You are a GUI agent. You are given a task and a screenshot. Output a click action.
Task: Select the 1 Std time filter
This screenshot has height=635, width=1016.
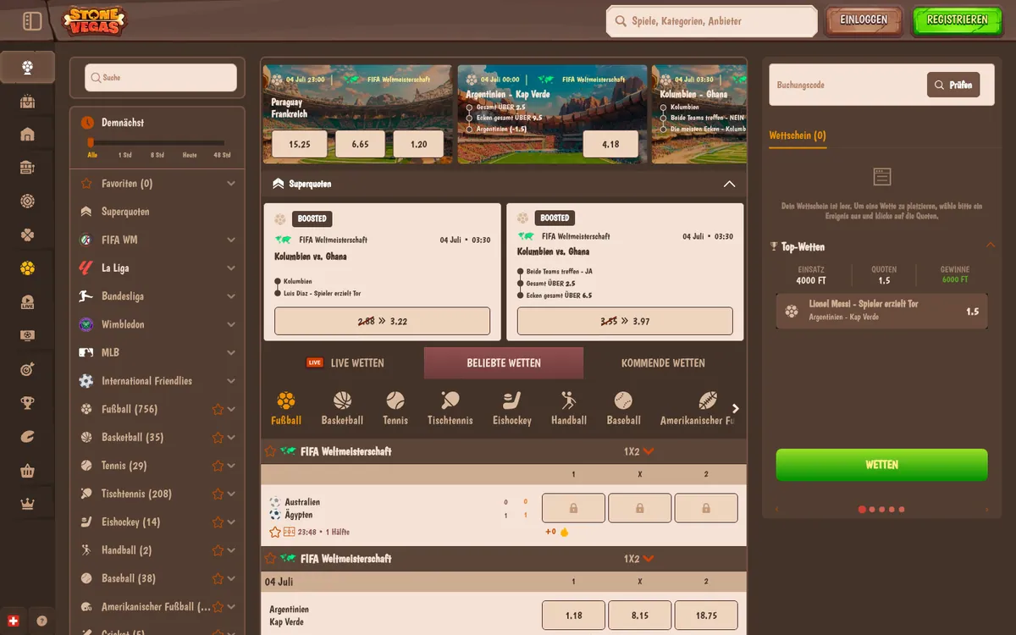(x=125, y=155)
